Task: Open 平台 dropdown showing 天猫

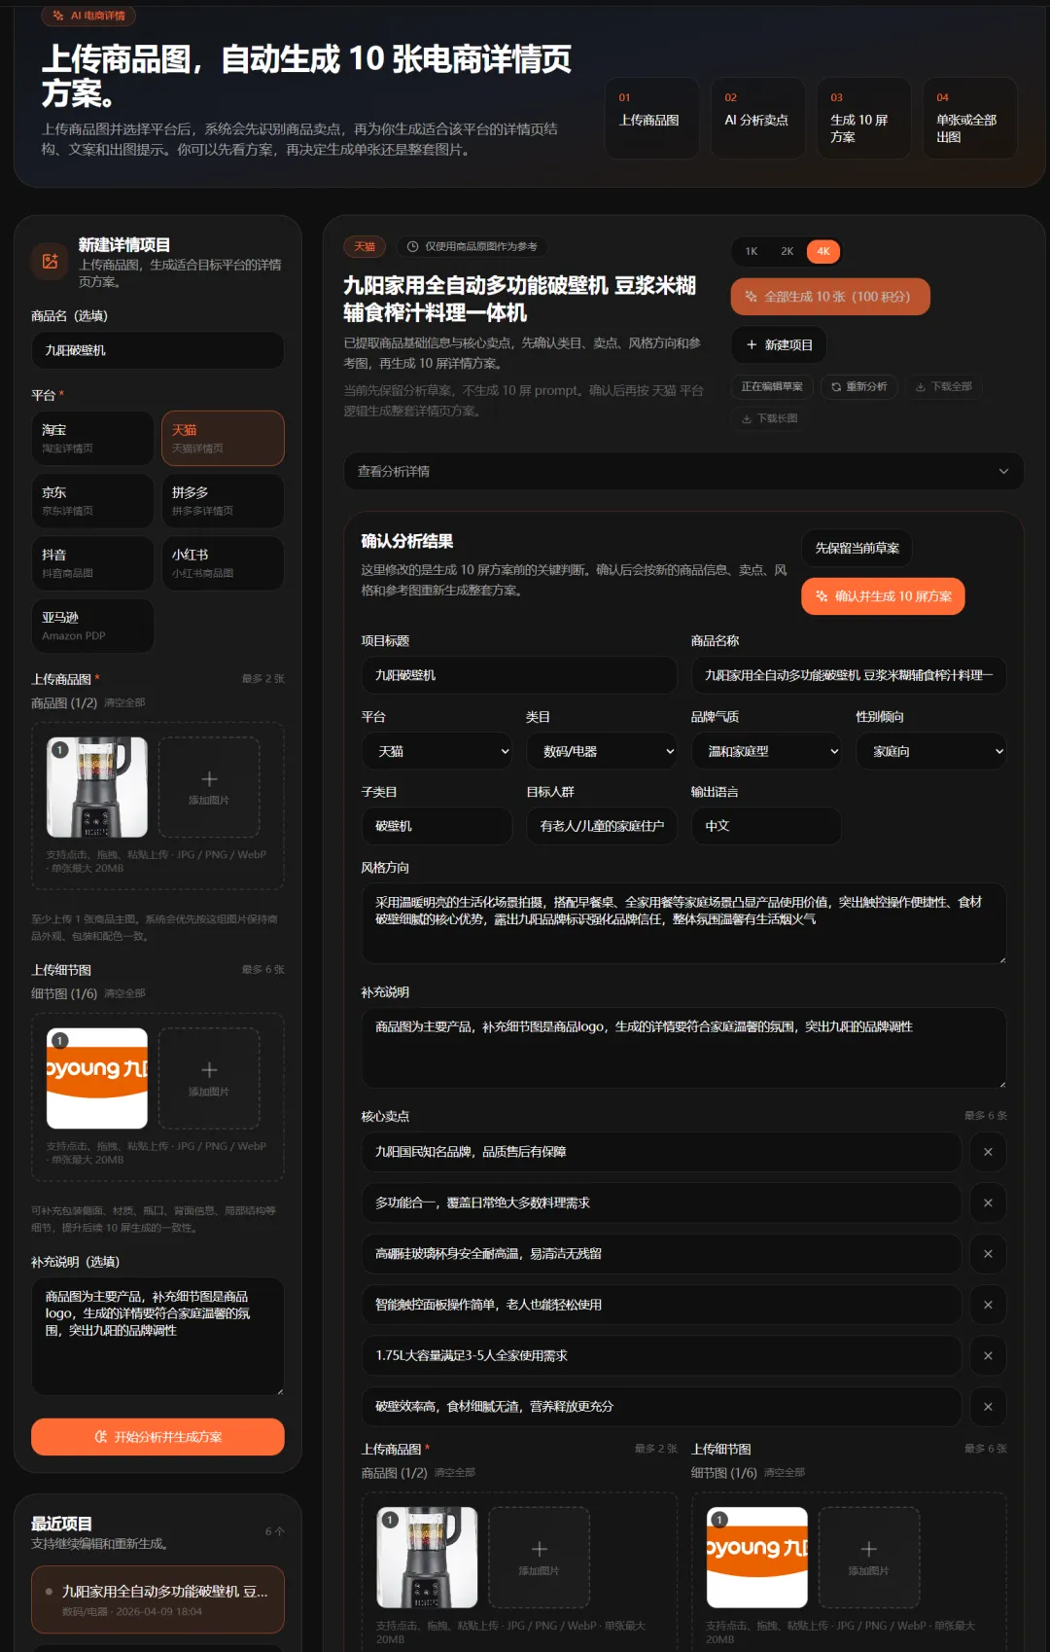Action: (437, 751)
